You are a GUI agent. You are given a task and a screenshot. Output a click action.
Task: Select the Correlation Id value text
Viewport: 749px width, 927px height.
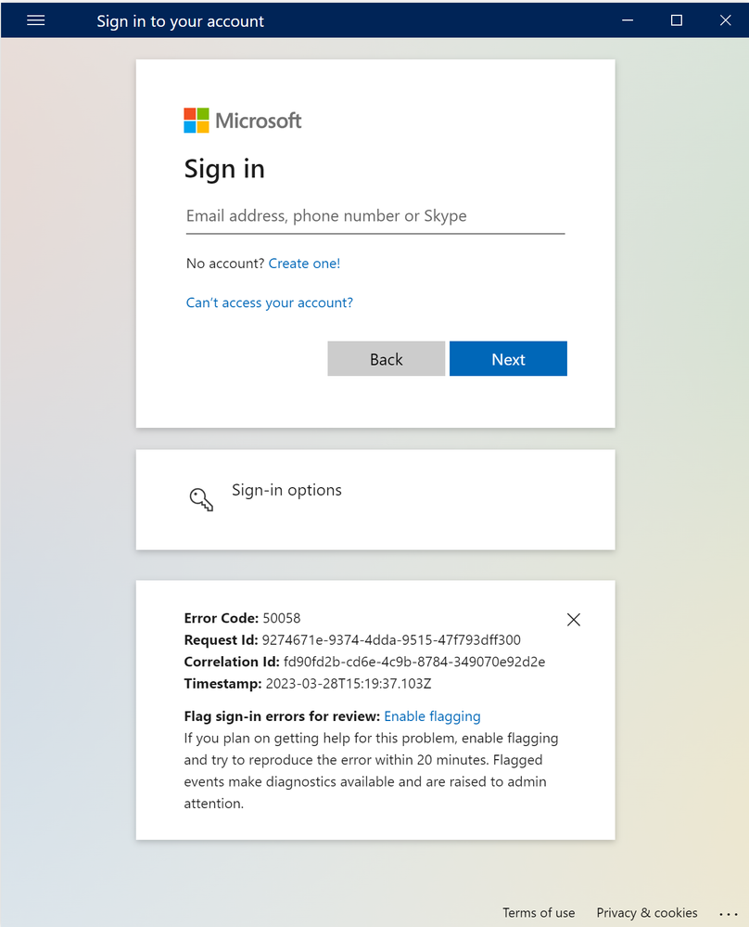pyautogui.click(x=414, y=662)
